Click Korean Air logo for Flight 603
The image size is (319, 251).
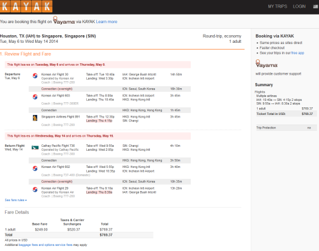click(35, 97)
